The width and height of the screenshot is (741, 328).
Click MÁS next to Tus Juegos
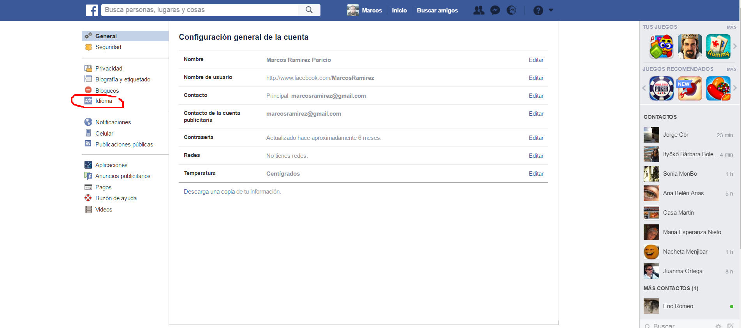pyautogui.click(x=731, y=27)
